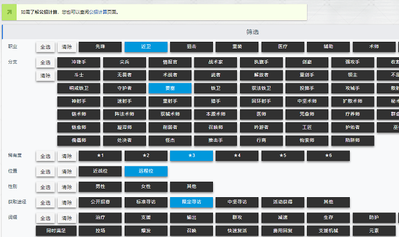Click 清除 in the 职业 row

[x=67, y=47]
